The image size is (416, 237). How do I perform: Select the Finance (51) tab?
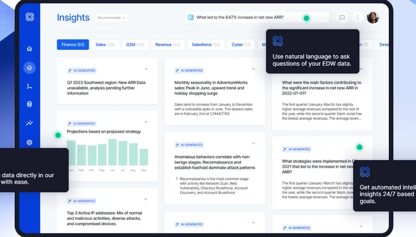[x=73, y=44]
